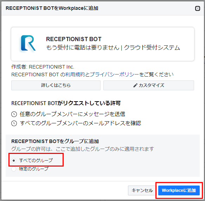This screenshot has width=205, height=201.
Task: Select the すべてのグループ radio button
Action: click(x=14, y=161)
